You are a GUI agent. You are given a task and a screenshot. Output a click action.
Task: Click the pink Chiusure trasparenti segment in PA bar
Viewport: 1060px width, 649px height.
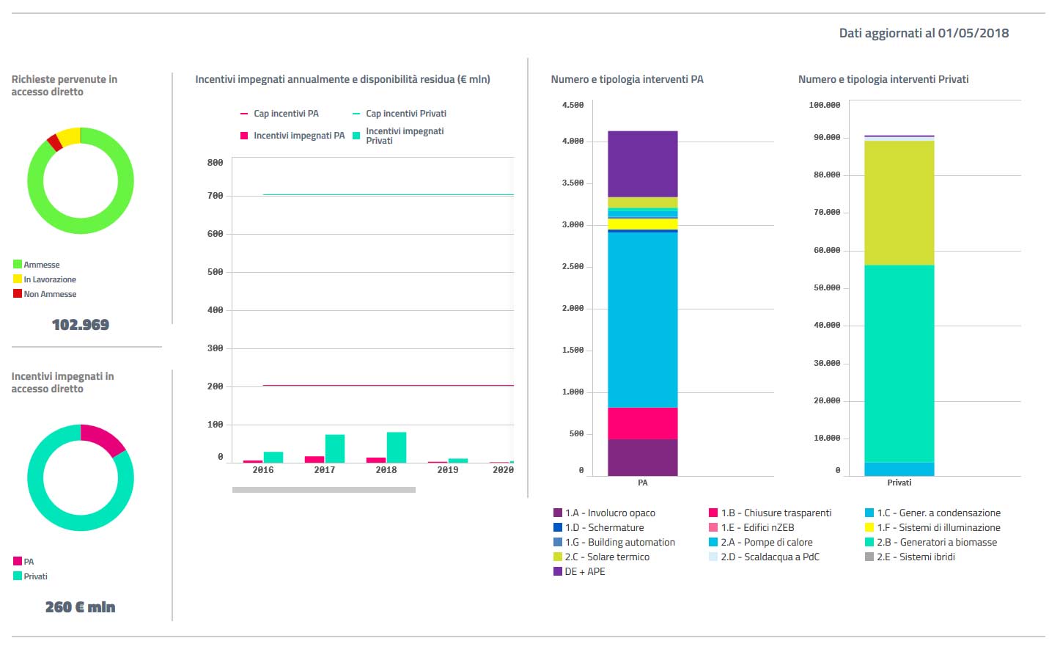tap(643, 423)
